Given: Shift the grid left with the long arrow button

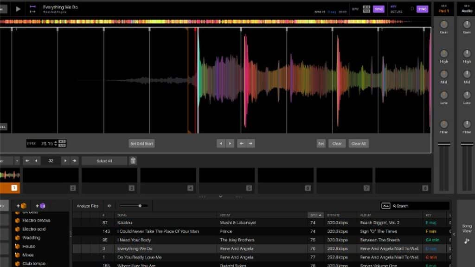Looking at the screenshot, I should coord(241,144).
